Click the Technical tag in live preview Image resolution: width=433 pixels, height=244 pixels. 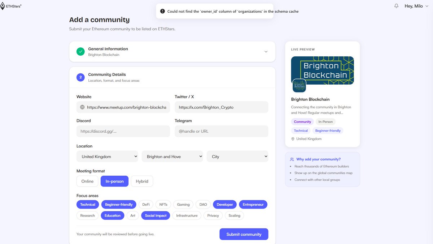tap(301, 130)
